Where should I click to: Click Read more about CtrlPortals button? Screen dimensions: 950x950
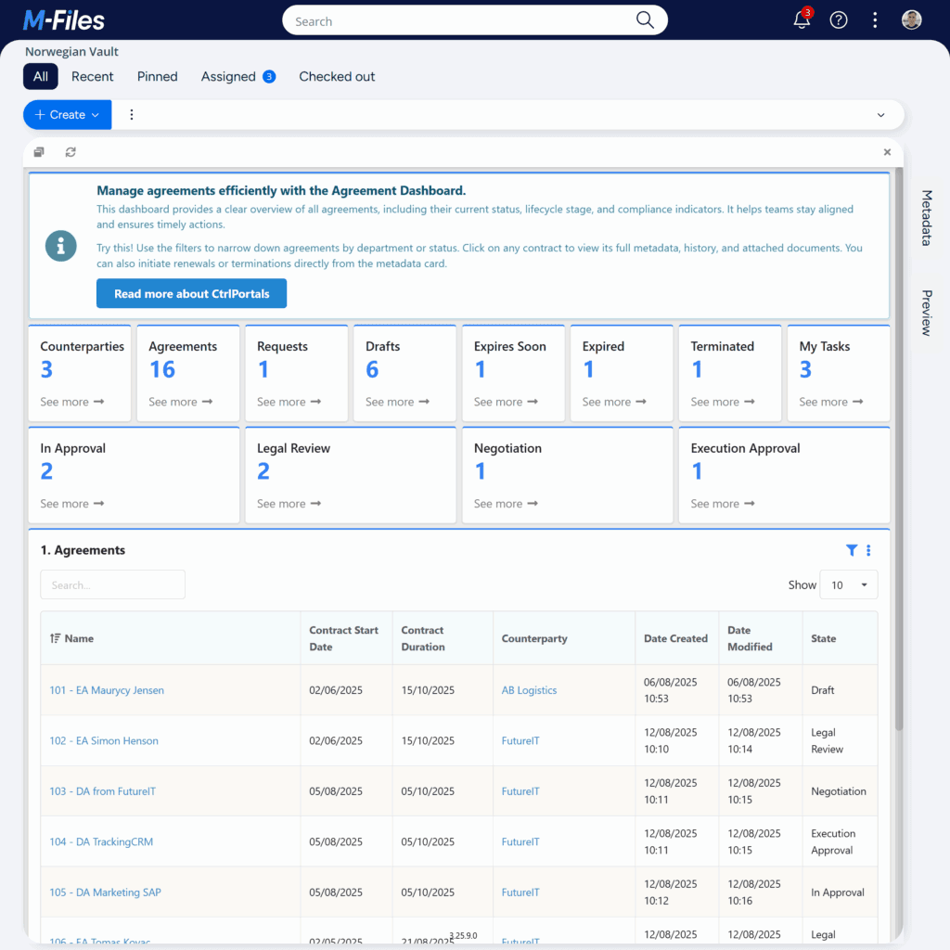click(x=191, y=294)
